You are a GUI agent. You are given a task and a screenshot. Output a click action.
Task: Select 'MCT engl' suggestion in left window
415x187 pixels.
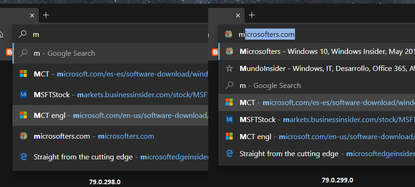(110, 115)
